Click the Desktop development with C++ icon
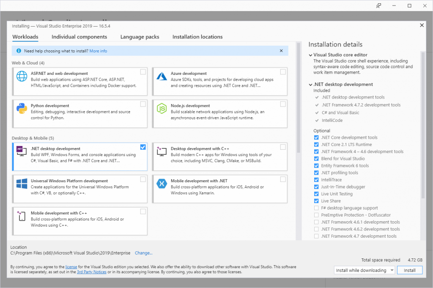The height and width of the screenshot is (288, 433). [162, 151]
